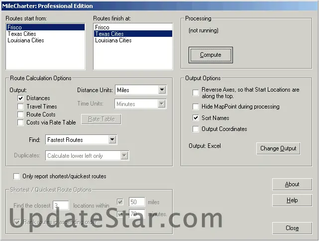Screen dimensions: 319x241
Task: Open the About dialog
Action: coord(292,184)
